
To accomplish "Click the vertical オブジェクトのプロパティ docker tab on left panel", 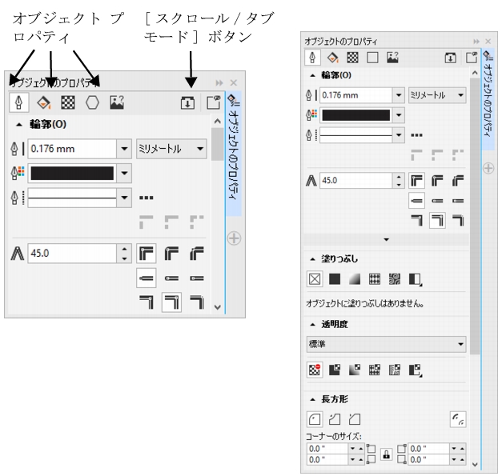I will click(232, 154).
